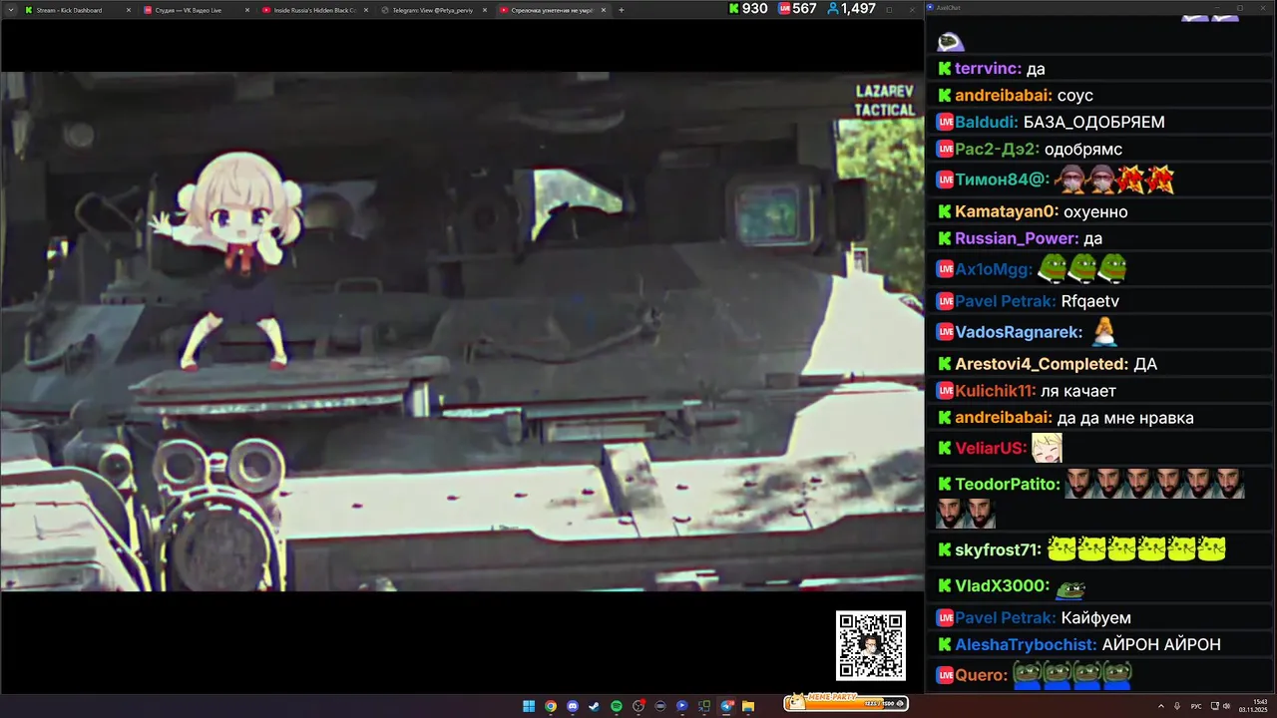Click the Meme Party progress widget

846,702
